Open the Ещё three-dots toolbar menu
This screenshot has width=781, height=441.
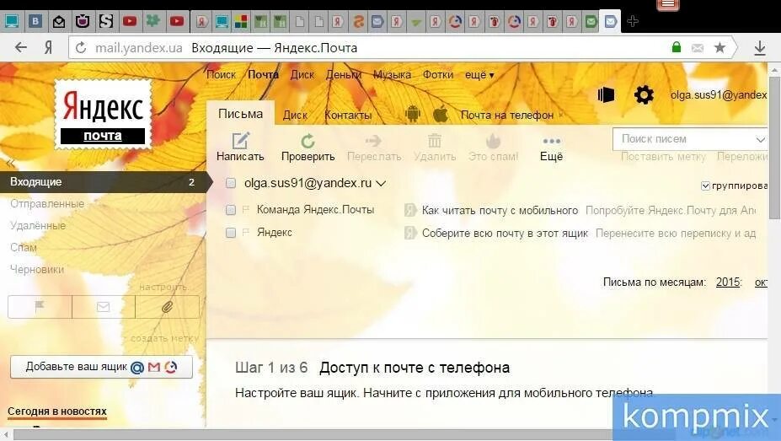(x=551, y=148)
